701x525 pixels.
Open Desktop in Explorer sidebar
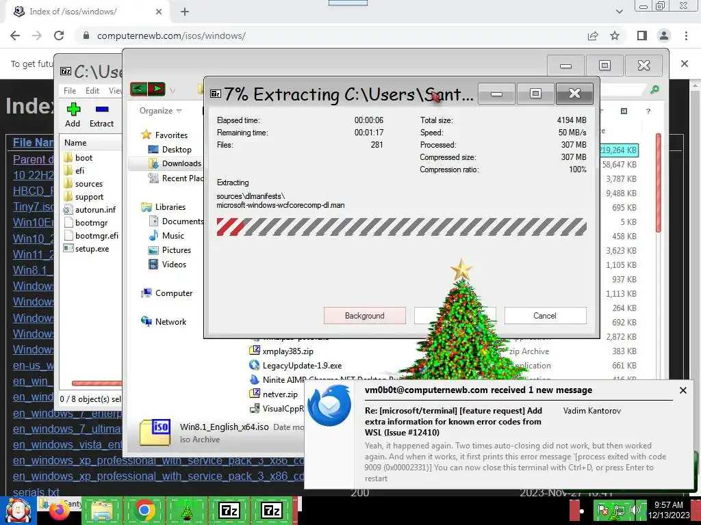pyautogui.click(x=177, y=150)
